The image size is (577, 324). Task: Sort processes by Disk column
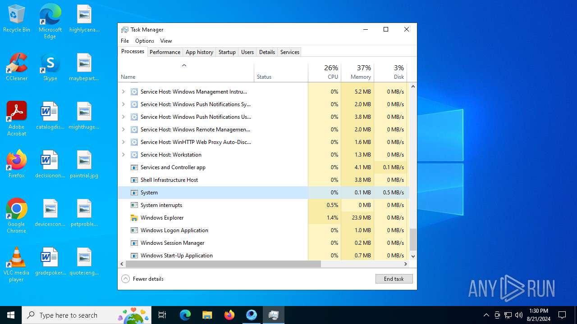pyautogui.click(x=390, y=72)
